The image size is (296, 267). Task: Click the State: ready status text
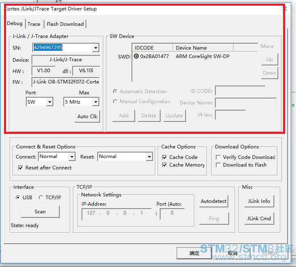(x=25, y=225)
